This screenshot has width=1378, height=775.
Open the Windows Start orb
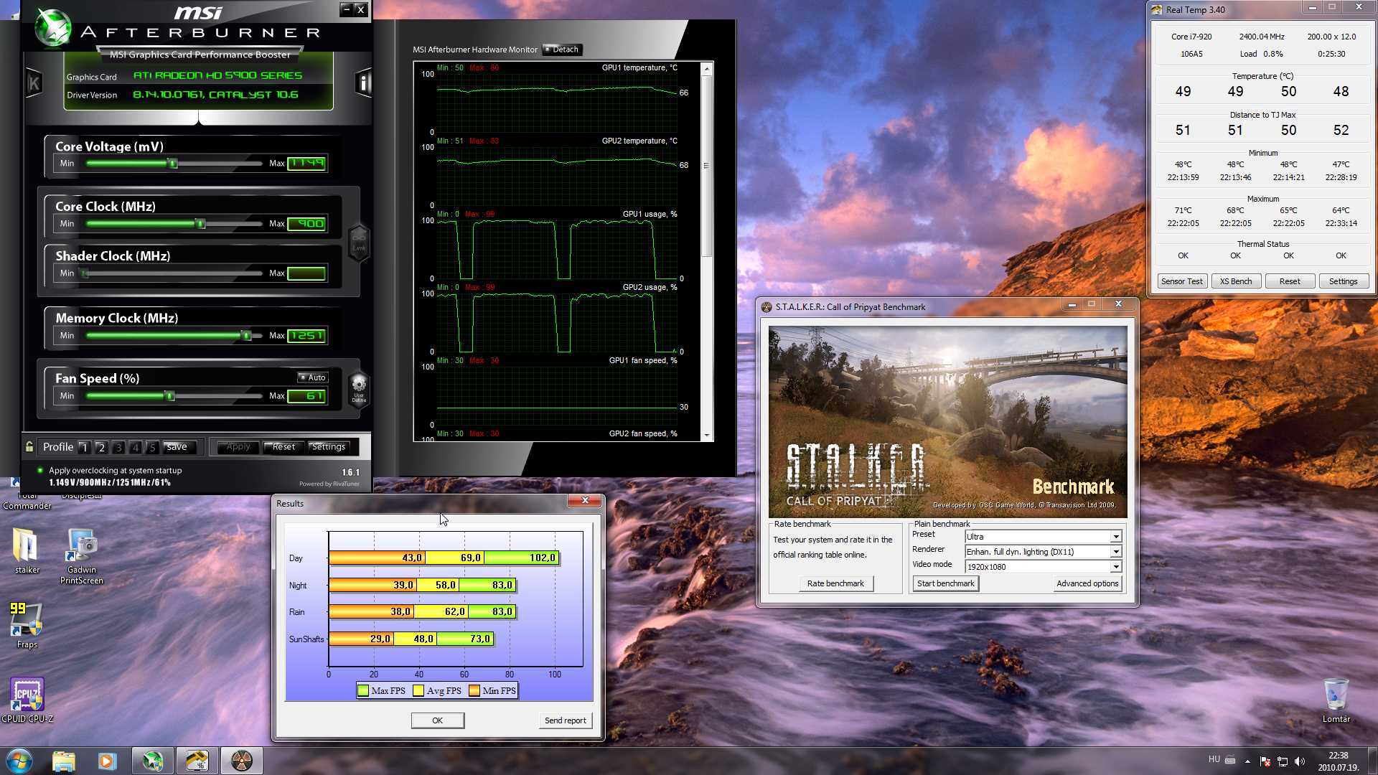click(19, 761)
